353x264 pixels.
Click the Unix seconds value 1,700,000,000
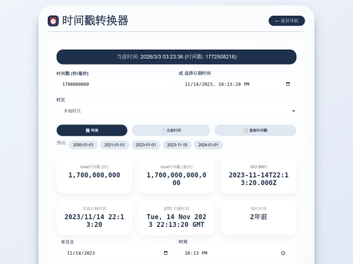click(x=94, y=175)
